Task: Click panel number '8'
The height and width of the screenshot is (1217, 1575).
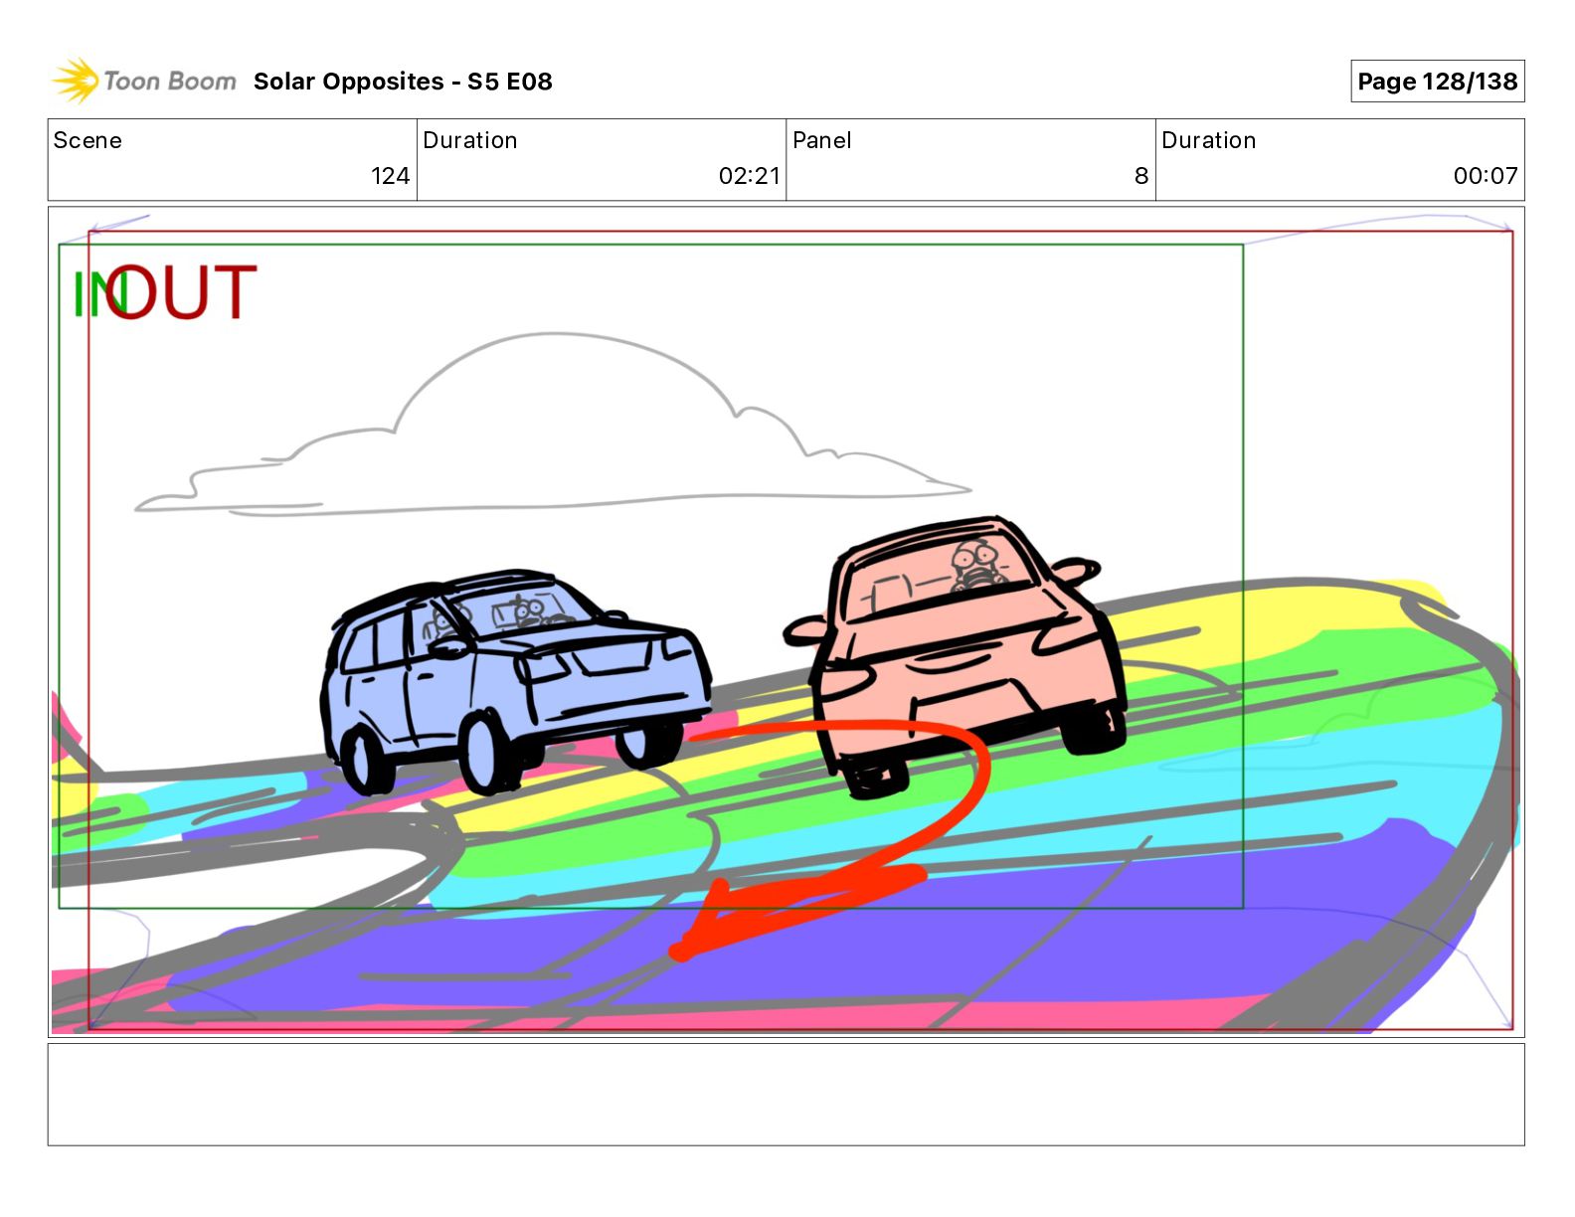Action: (x=1141, y=176)
